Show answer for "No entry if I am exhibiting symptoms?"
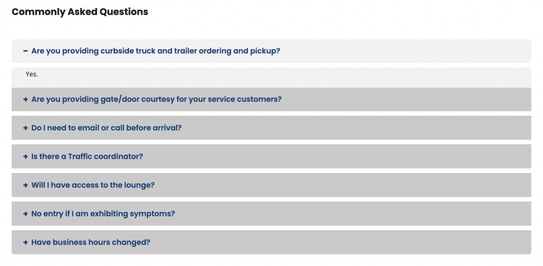 point(103,214)
